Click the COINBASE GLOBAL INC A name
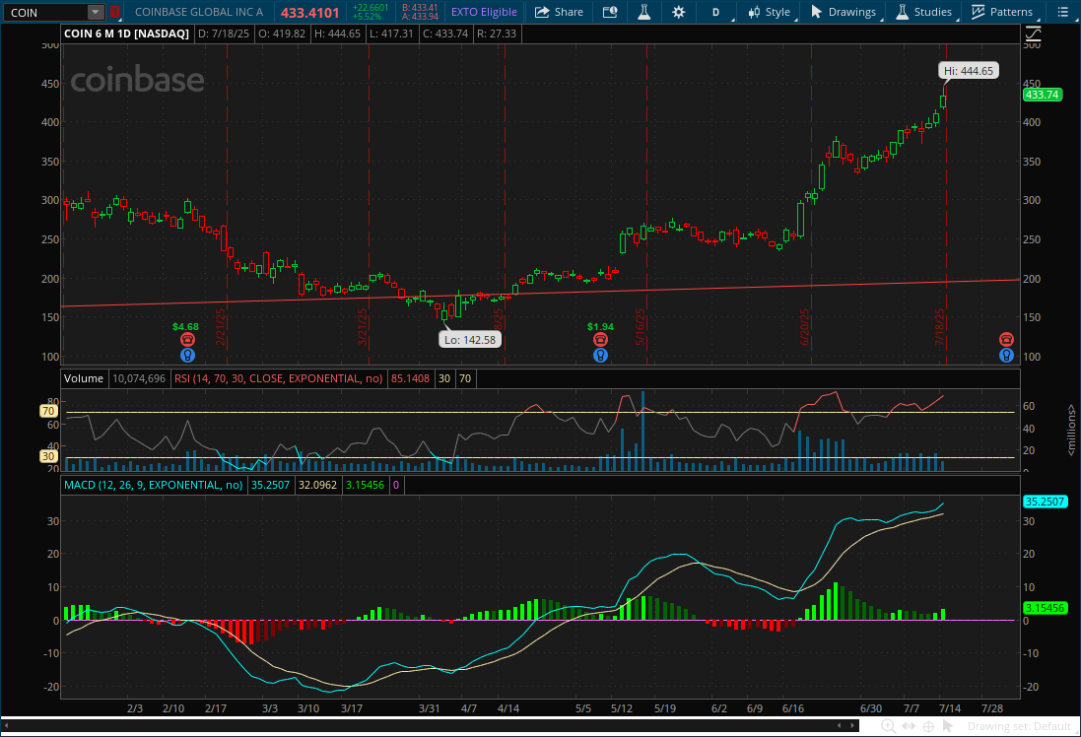 (198, 12)
